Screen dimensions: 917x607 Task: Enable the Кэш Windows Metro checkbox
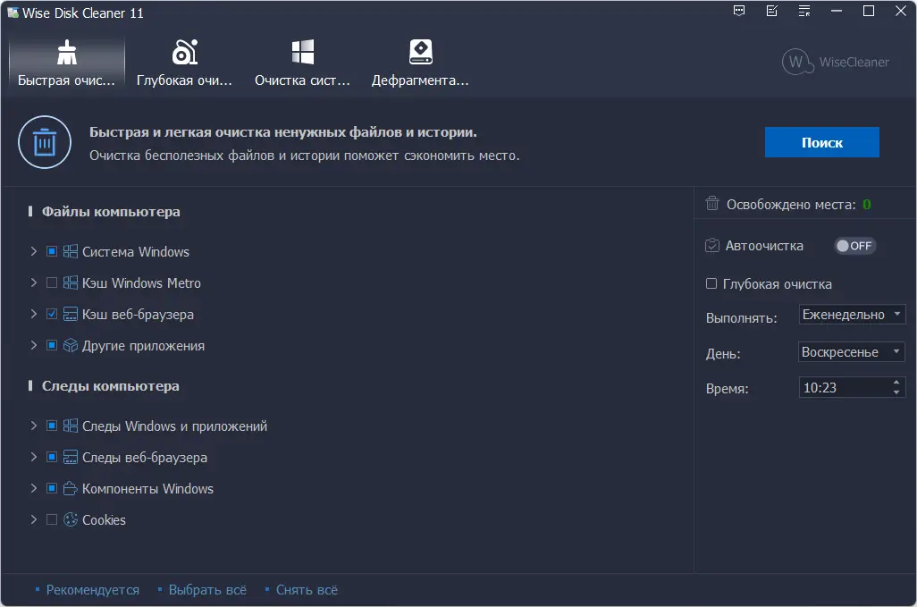point(52,283)
